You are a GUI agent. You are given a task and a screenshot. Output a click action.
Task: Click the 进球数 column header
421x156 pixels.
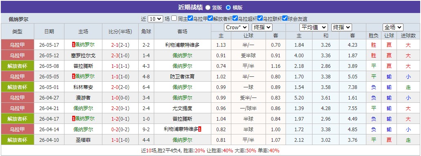click(408, 36)
